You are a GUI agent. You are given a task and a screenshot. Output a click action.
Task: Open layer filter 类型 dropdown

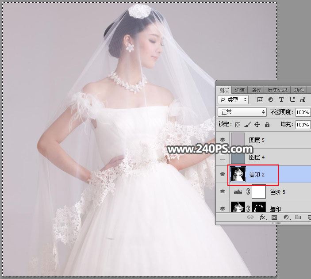tap(233, 99)
